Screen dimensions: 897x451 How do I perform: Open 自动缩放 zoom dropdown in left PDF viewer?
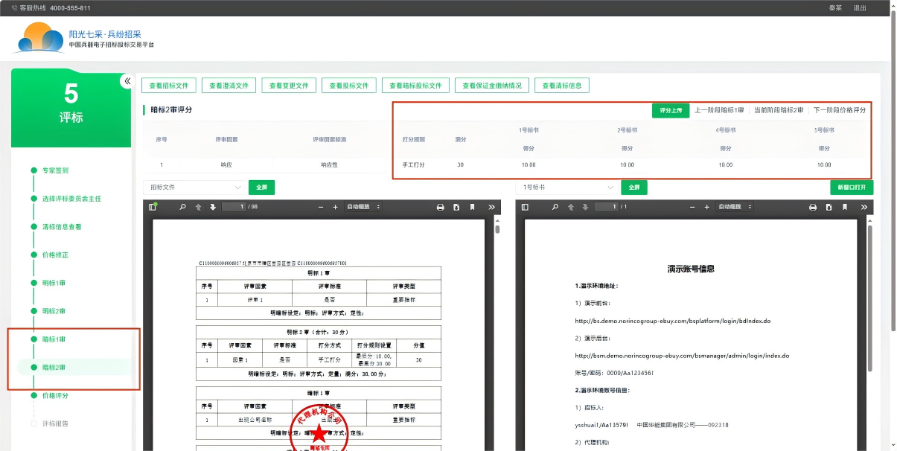[x=364, y=207]
